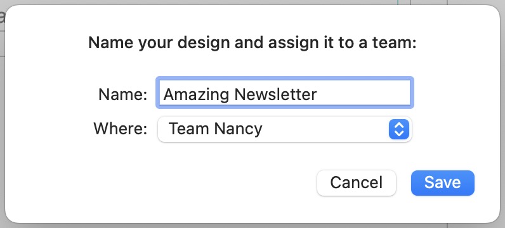Open the Where team dropdown
This screenshot has height=228, width=505.
tap(285, 129)
